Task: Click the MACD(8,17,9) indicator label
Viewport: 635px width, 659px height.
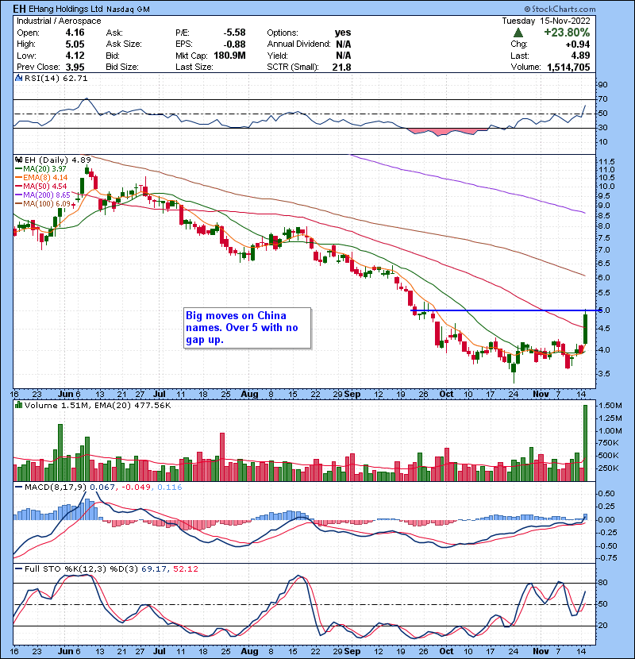Action: (x=56, y=488)
